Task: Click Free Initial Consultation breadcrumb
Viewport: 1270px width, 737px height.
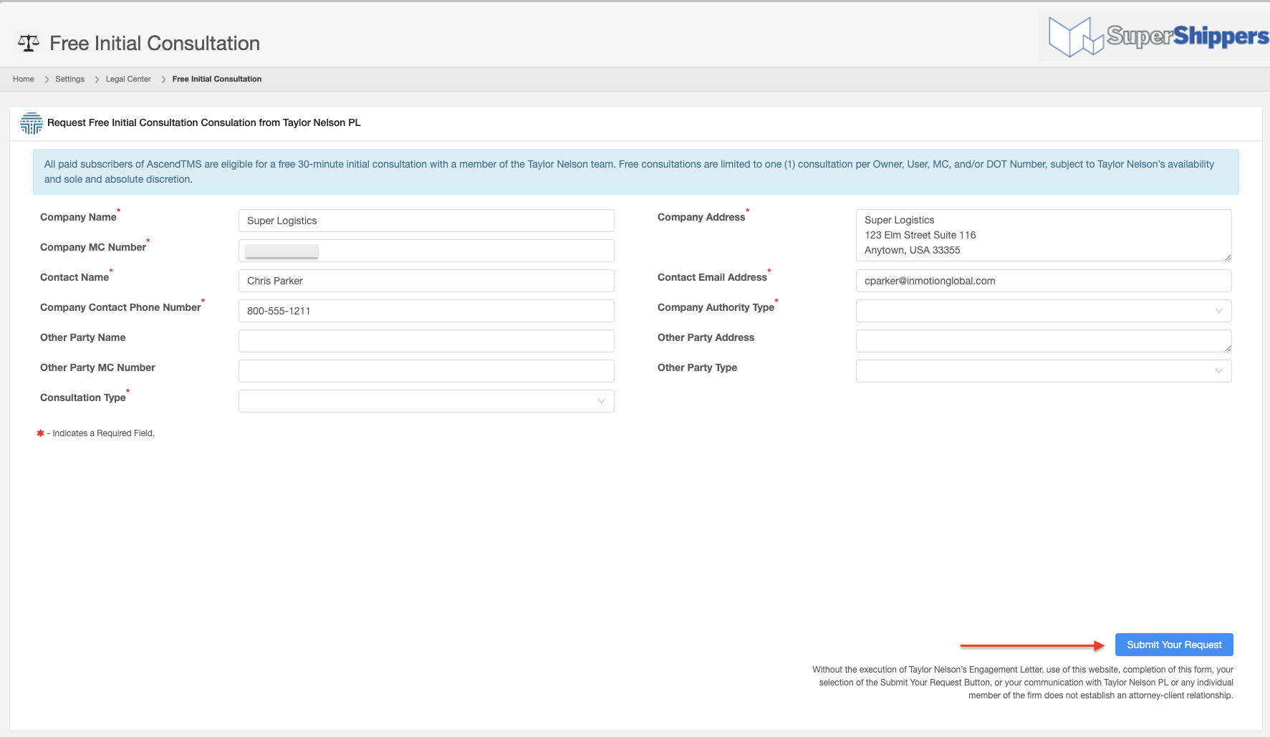Action: coord(217,79)
